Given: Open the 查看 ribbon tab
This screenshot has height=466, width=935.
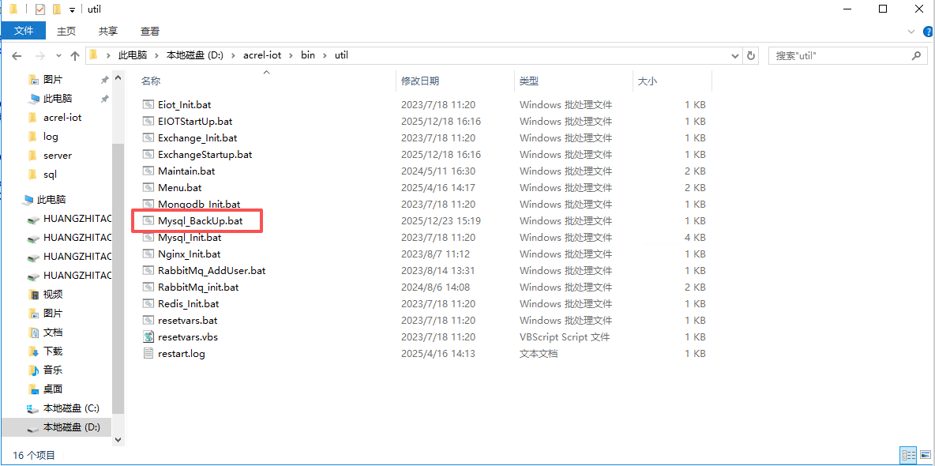Looking at the screenshot, I should point(150,32).
